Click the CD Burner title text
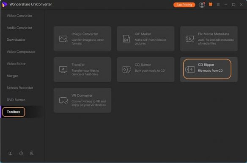The width and height of the screenshot is (247, 163). [143, 65]
